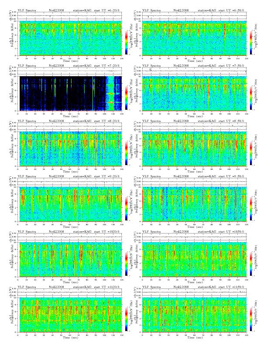This screenshot has height=345, width=267.
Task: View the spectrogram starting UT 11:50:0
Action: tap(195, 315)
